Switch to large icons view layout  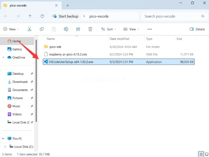pyautogui.click(x=206, y=154)
